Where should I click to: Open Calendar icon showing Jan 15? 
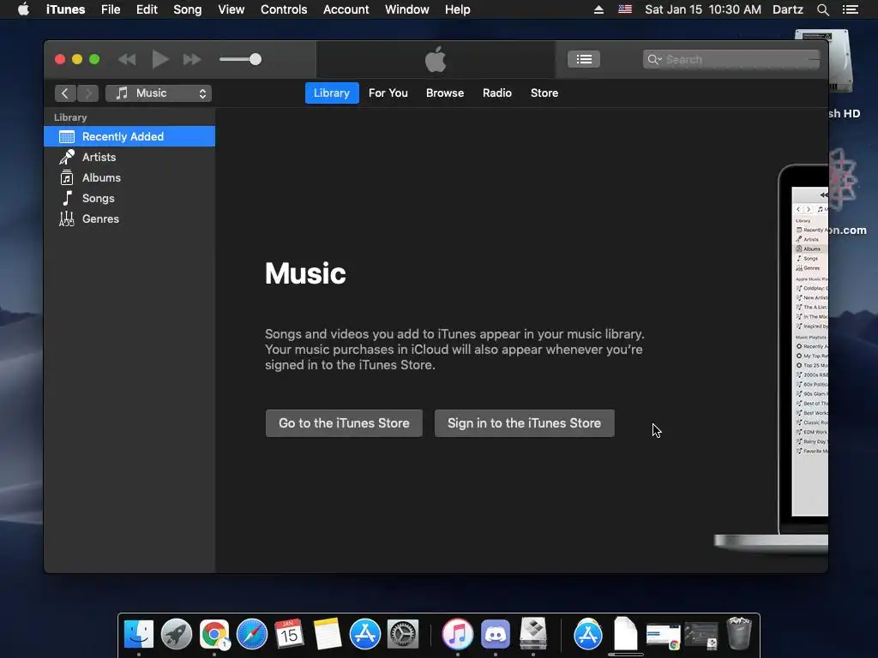point(290,634)
